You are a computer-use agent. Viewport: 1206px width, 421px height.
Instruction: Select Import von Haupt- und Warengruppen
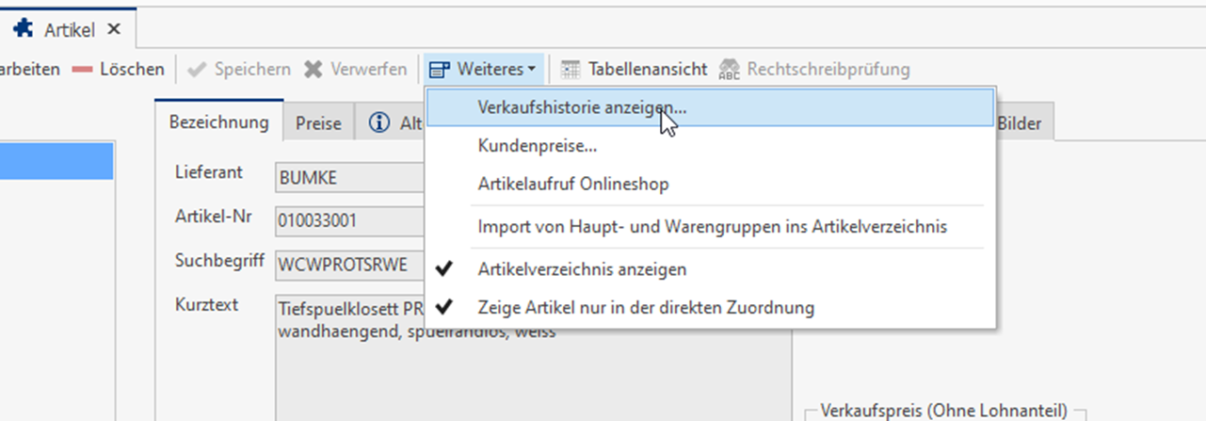(x=712, y=227)
